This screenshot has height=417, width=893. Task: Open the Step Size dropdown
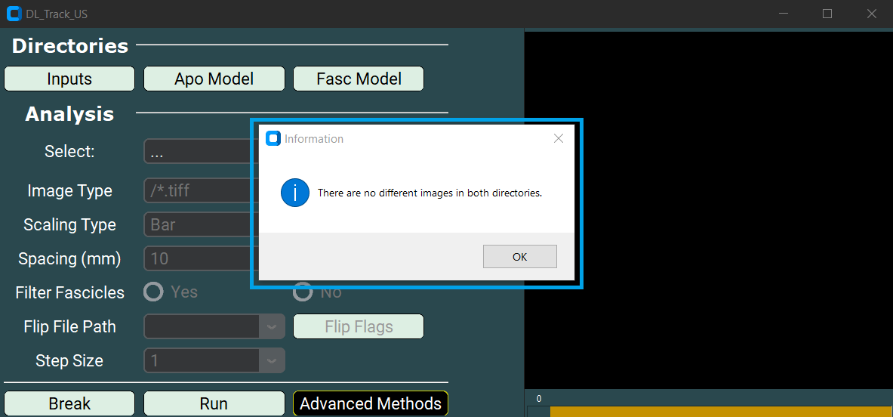[x=214, y=361]
